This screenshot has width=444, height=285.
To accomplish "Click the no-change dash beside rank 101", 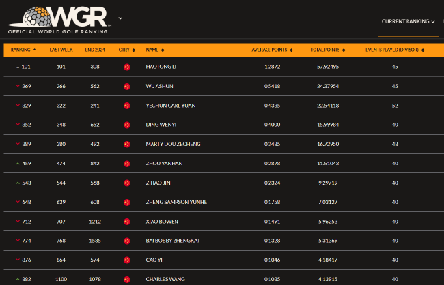I will (x=18, y=67).
